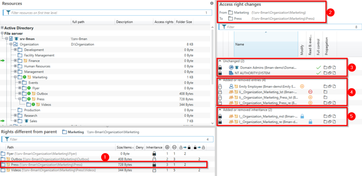
Task: Collapse the Unchanged (2) group
Action: pos(220,61)
